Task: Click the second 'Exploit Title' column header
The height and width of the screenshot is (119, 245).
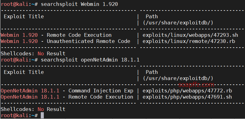Action: (x=24, y=72)
